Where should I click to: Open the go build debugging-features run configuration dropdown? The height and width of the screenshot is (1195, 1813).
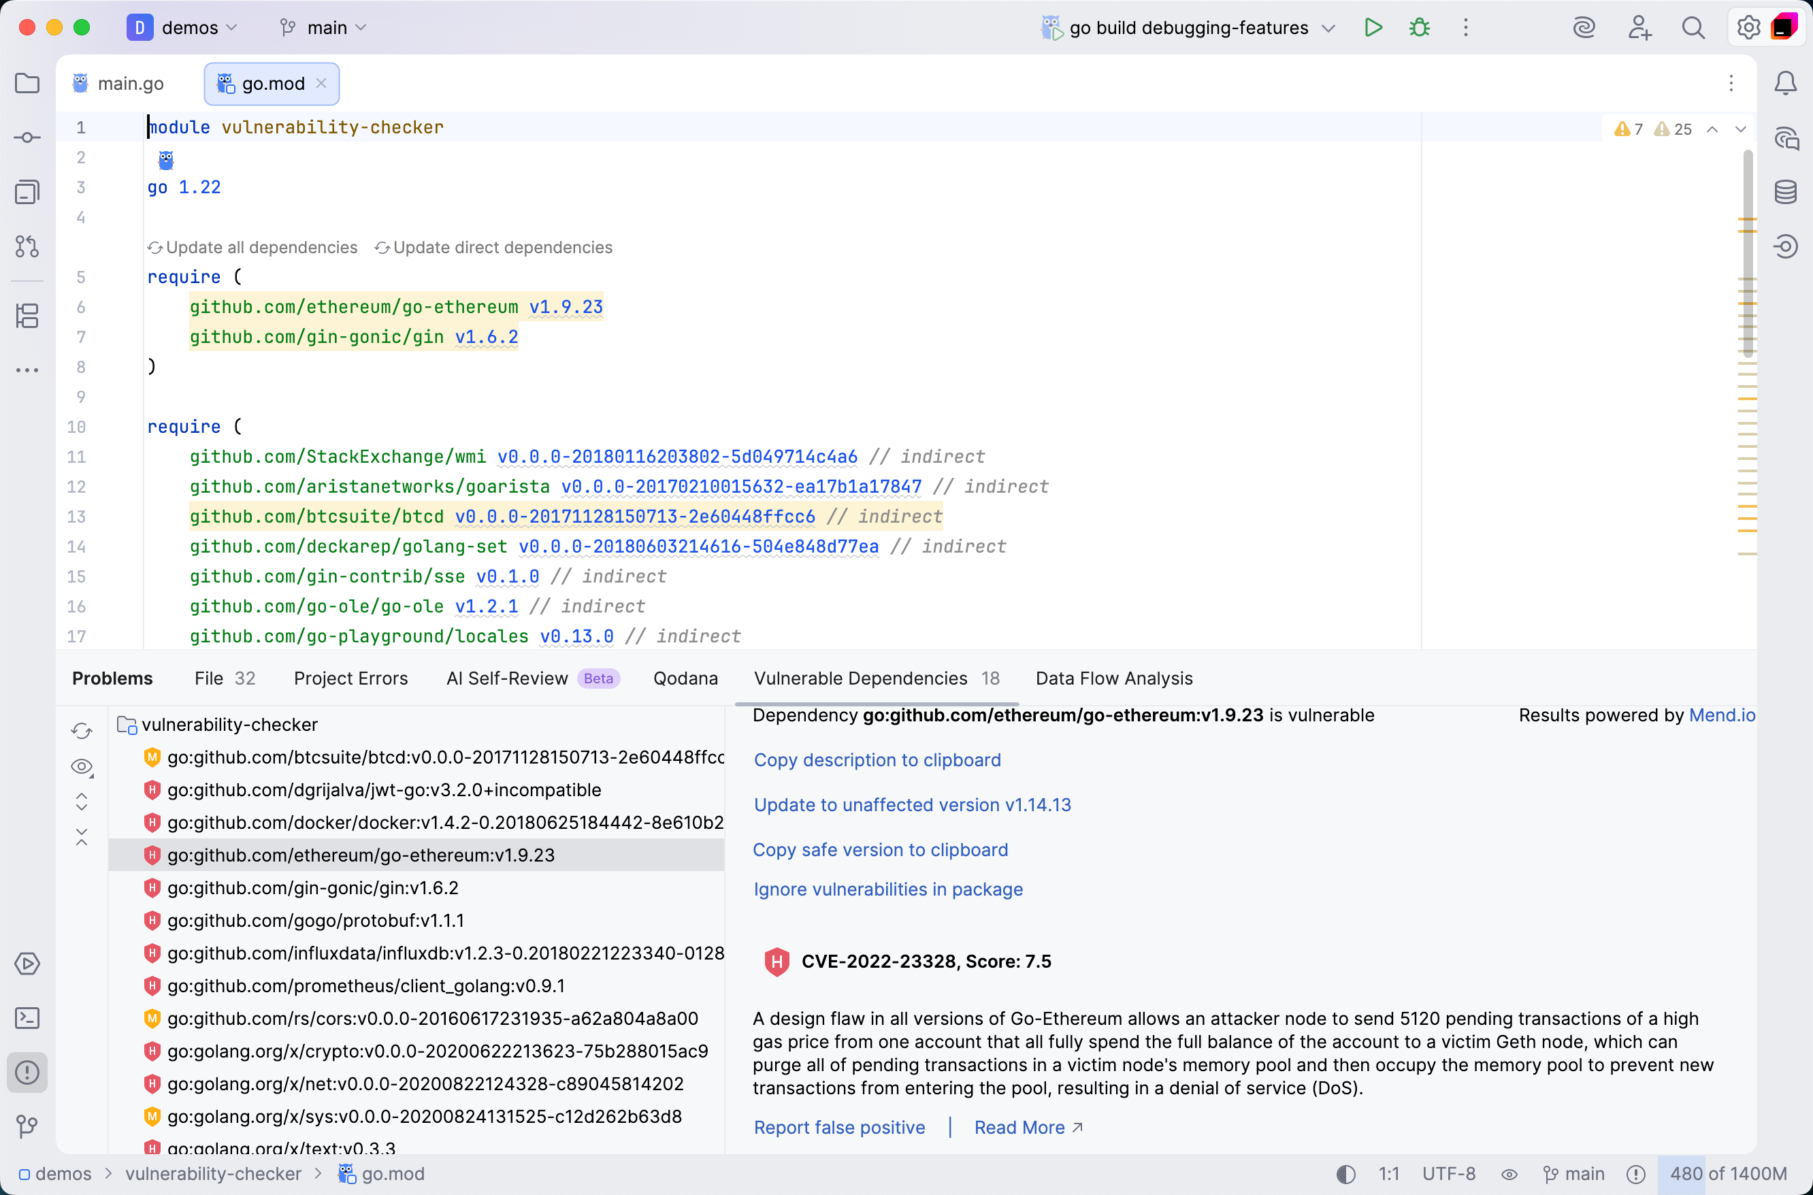pos(1187,27)
